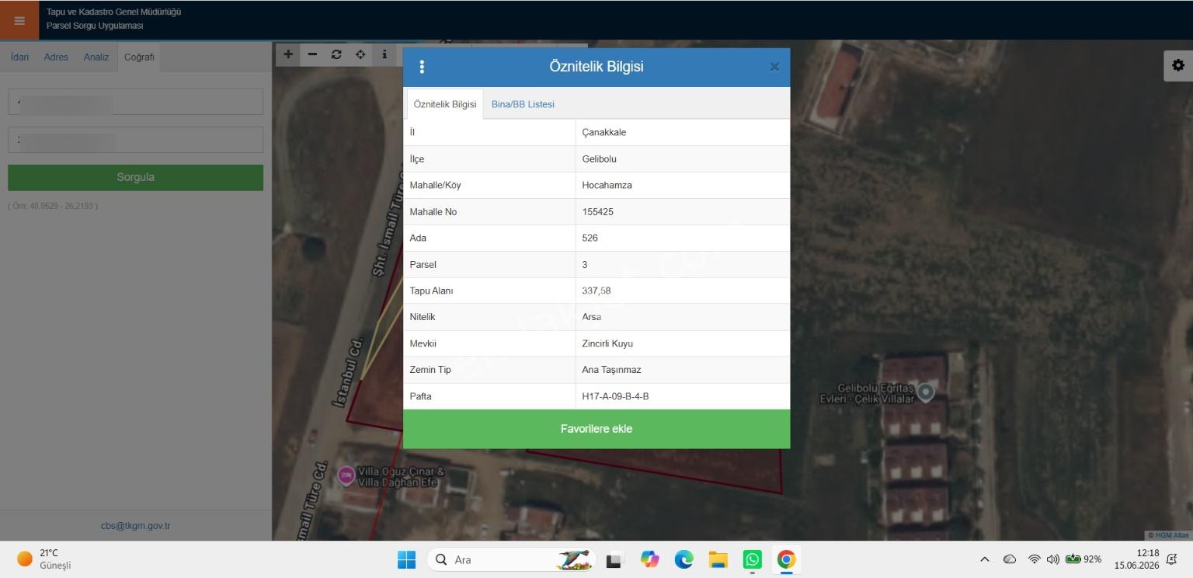Switch to Google Chrome in taskbar
This screenshot has width=1193, height=578.
coord(786,559)
